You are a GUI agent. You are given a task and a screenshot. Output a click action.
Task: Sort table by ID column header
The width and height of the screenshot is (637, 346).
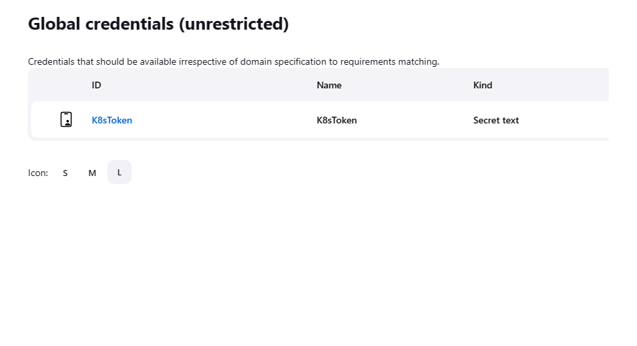tap(96, 85)
